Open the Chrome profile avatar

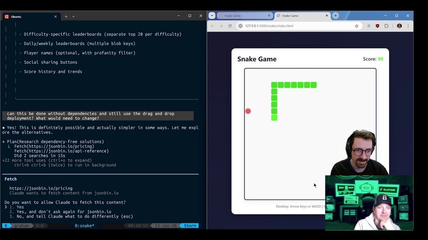point(399,26)
